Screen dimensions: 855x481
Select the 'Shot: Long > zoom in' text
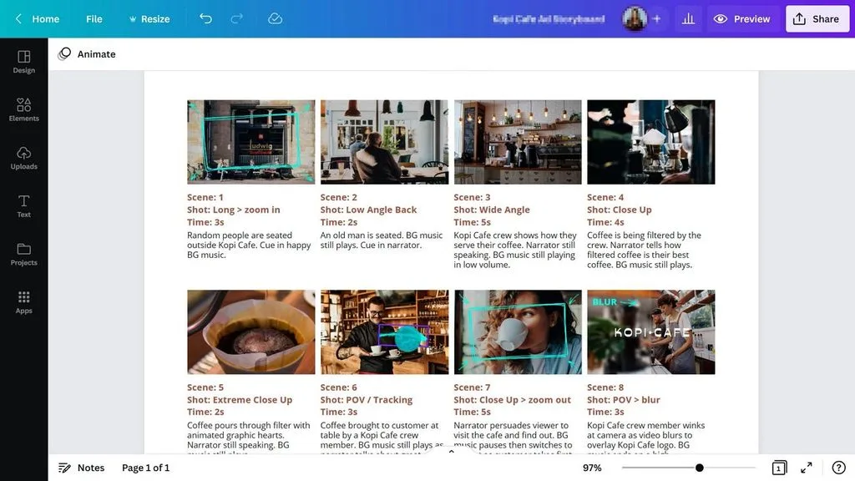[234, 210]
